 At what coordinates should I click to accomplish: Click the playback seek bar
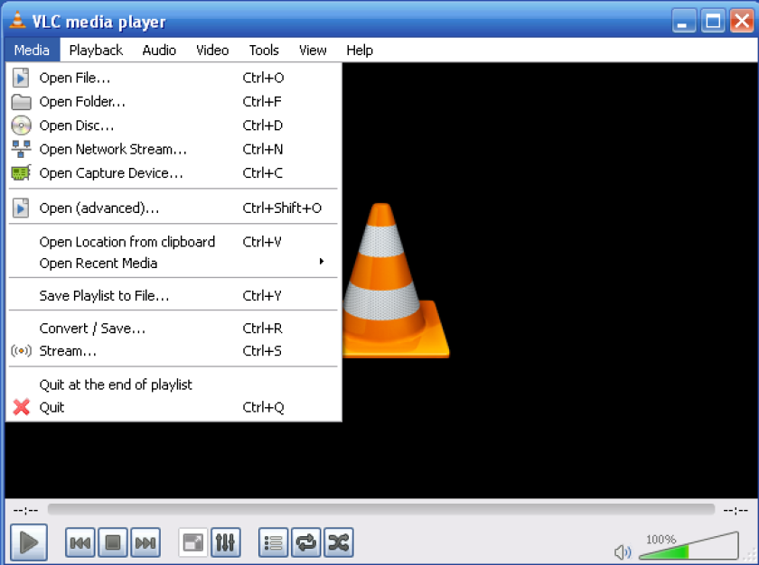pyautogui.click(x=381, y=509)
